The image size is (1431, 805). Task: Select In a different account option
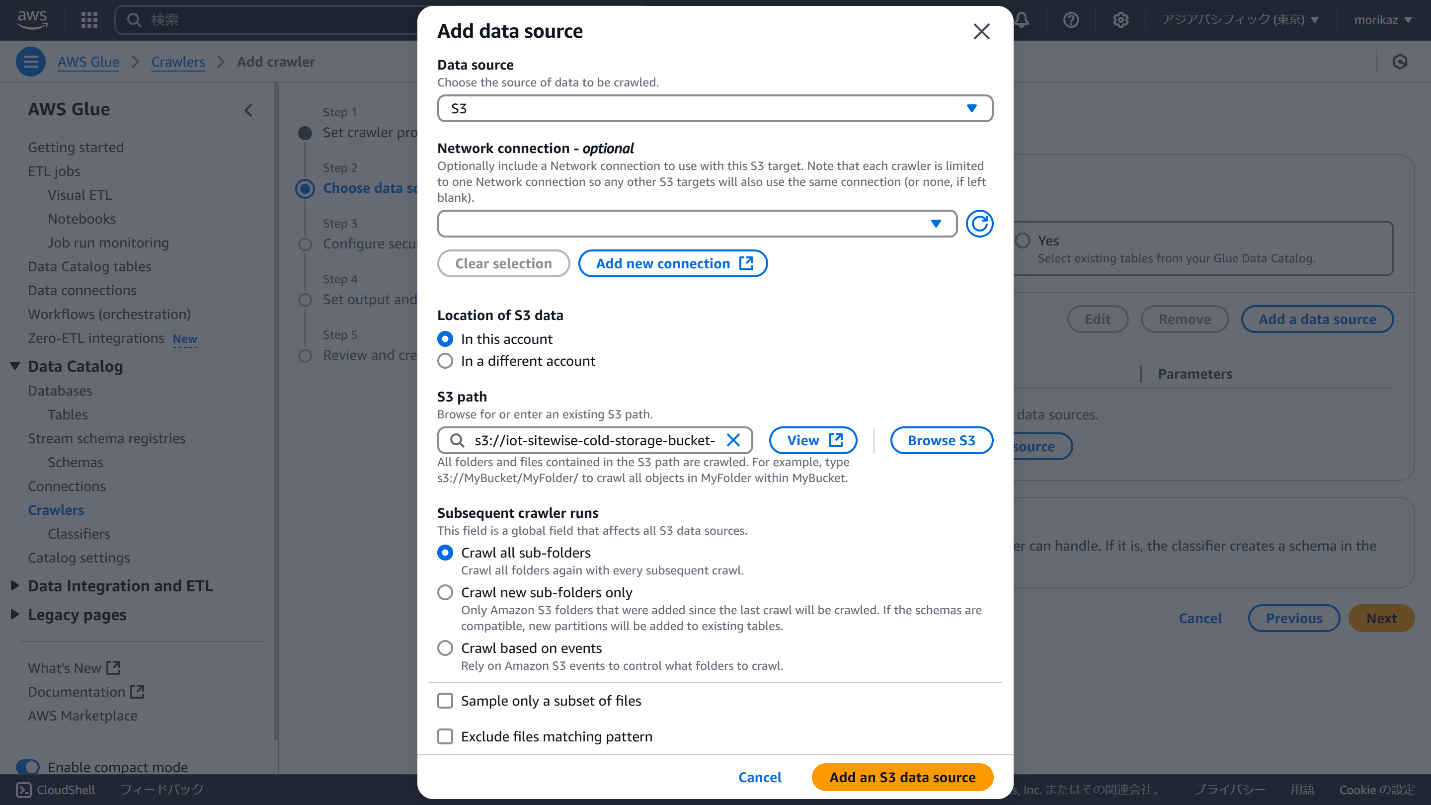click(x=445, y=361)
